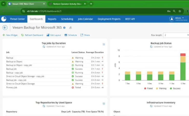Open widget settings for Top Jobs by Duration
The height and width of the screenshot is (116, 189).
(x=104, y=44)
